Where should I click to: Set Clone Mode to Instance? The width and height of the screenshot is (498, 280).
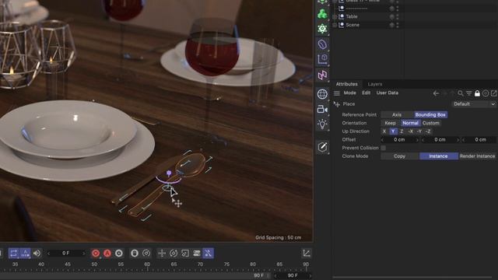point(438,156)
